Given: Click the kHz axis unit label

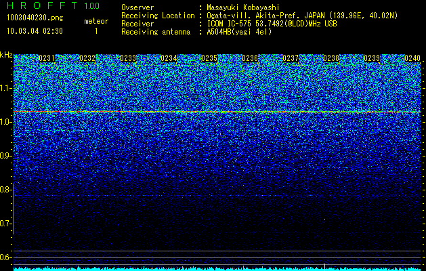Looking at the screenshot, I should (x=6, y=55).
